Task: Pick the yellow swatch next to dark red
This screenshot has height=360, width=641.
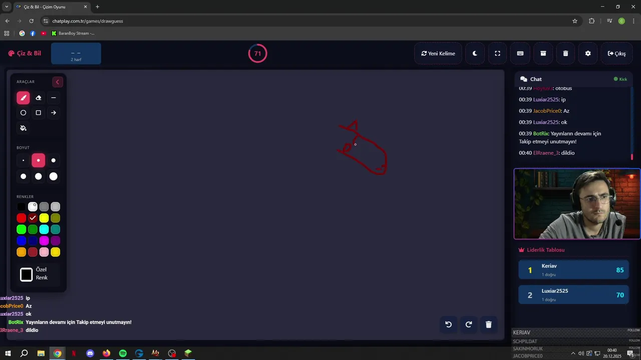Action: (x=44, y=218)
